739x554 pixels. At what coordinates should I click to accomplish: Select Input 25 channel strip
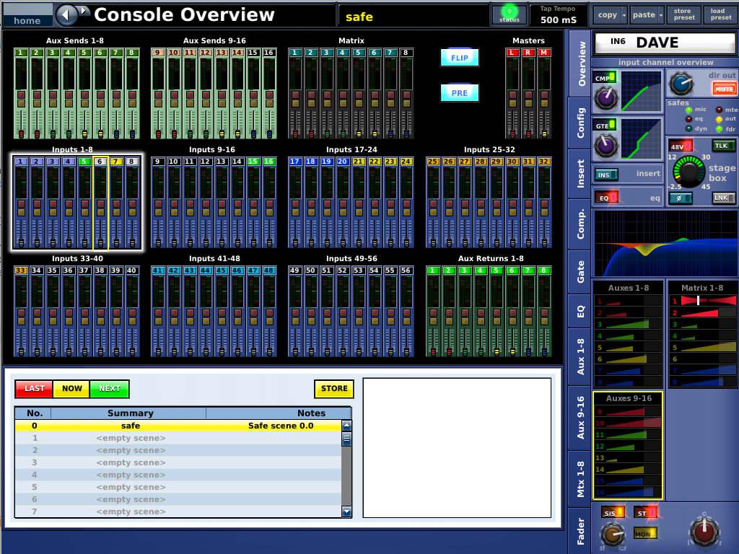[x=433, y=202]
